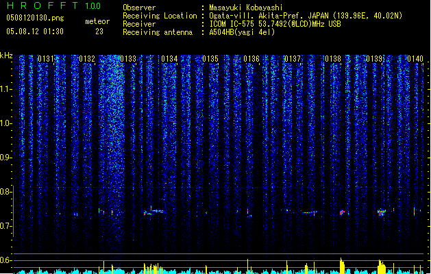Click the 0132 time marker
431x274 pixels.
click(x=87, y=59)
